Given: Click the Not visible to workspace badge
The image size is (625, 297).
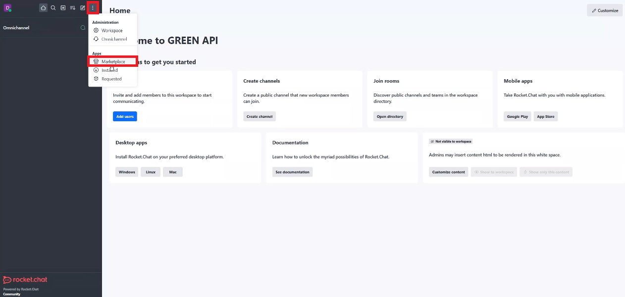Looking at the screenshot, I should pos(450,141).
